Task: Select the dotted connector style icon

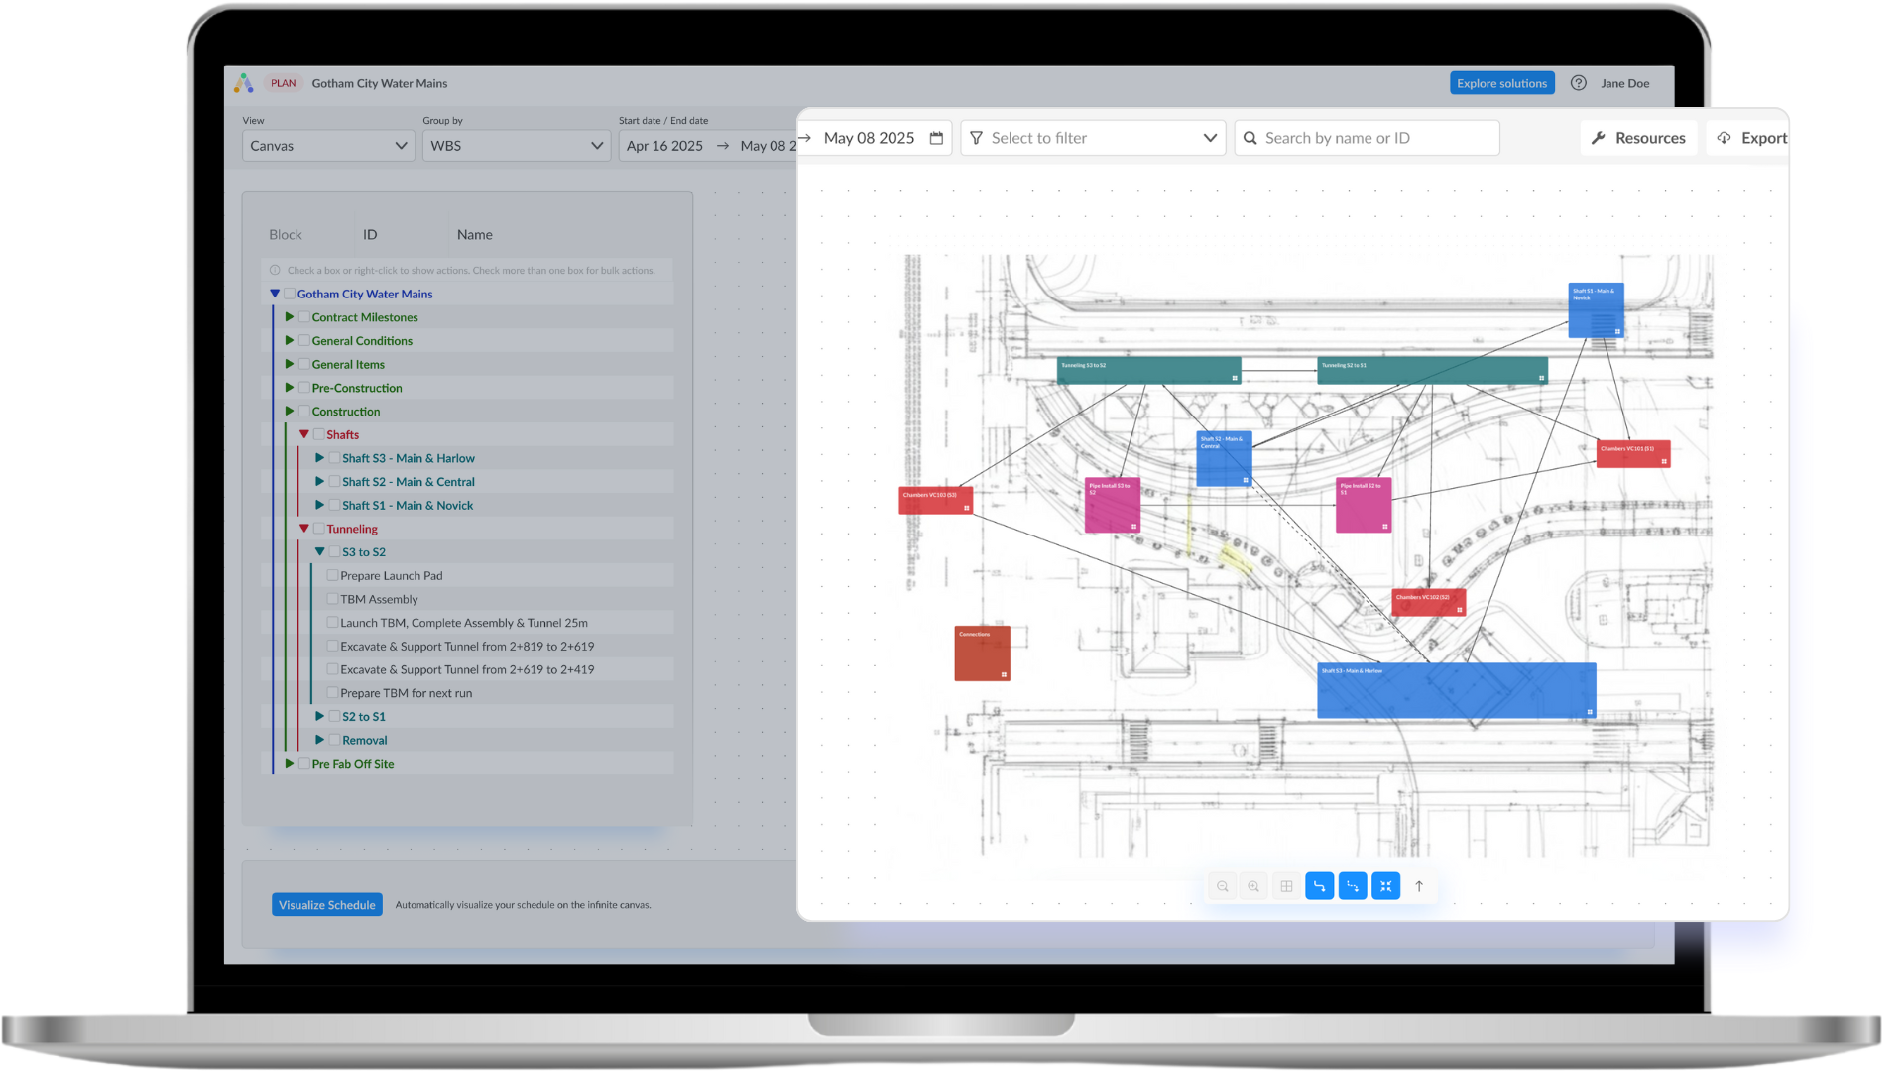Action: (x=1353, y=886)
